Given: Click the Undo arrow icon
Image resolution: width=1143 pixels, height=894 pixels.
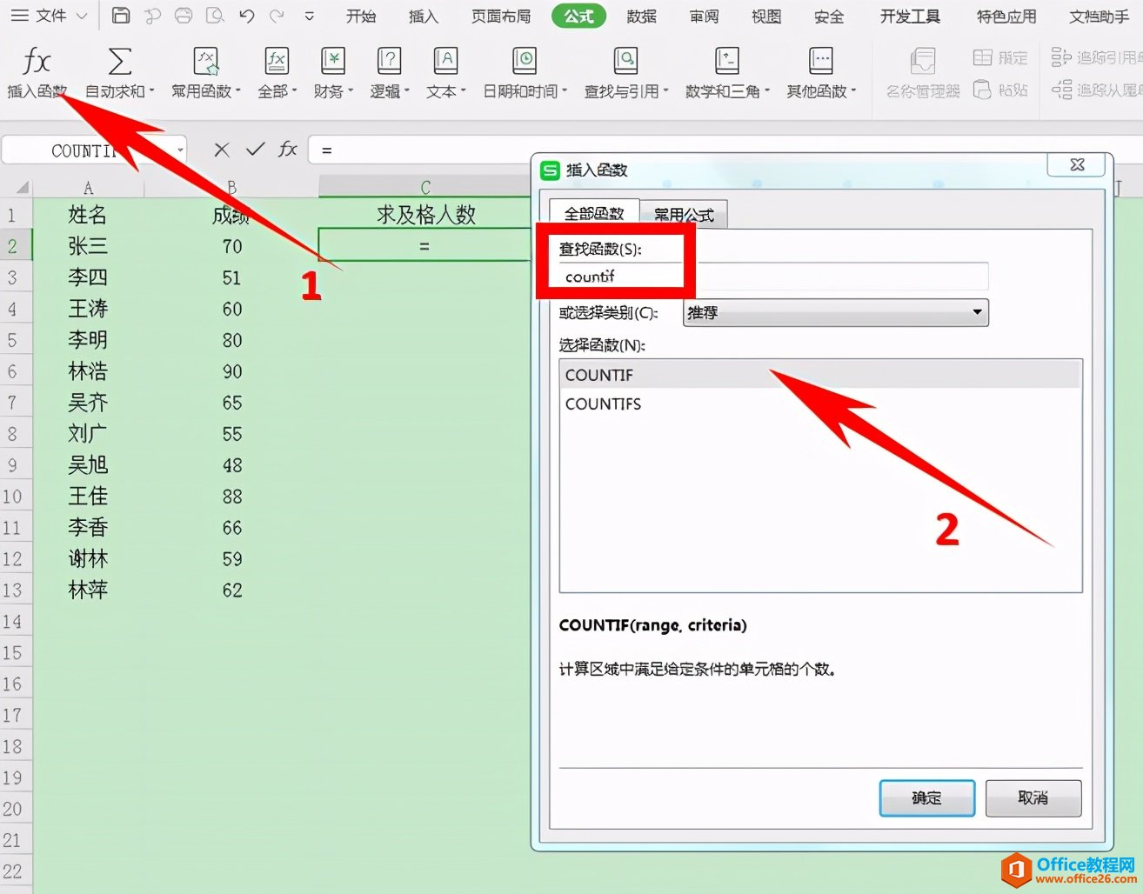Looking at the screenshot, I should [247, 16].
